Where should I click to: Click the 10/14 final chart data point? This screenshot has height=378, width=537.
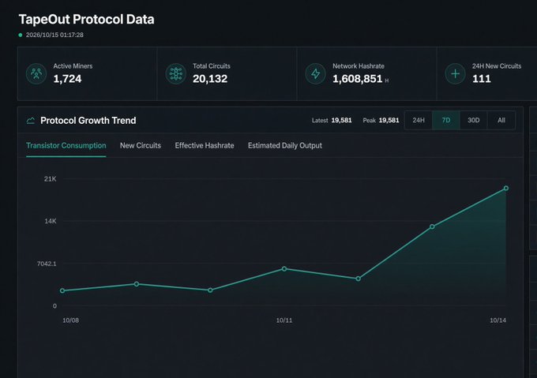pyautogui.click(x=506, y=189)
